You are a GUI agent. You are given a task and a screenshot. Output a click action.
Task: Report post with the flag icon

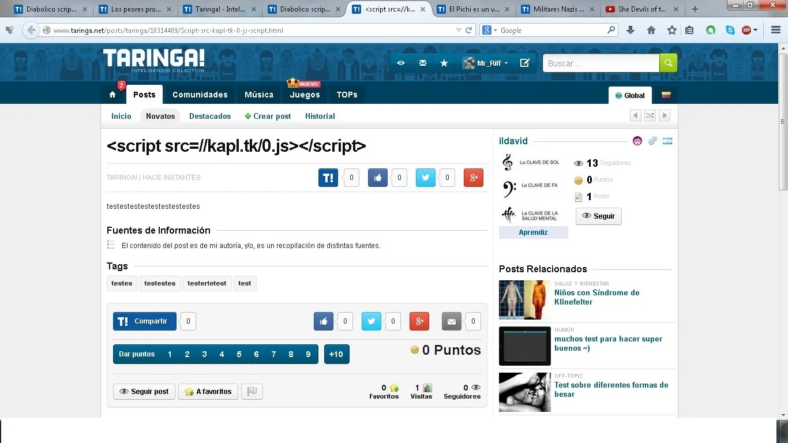pyautogui.click(x=252, y=392)
